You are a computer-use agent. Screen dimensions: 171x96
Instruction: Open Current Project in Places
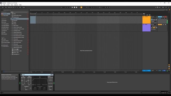(x=6, y=42)
